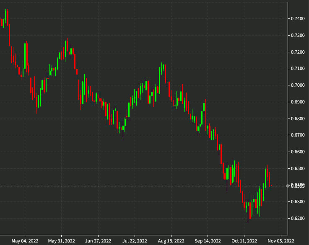Click the 0.7400 price axis label
The image size is (309, 245).
[298, 18]
